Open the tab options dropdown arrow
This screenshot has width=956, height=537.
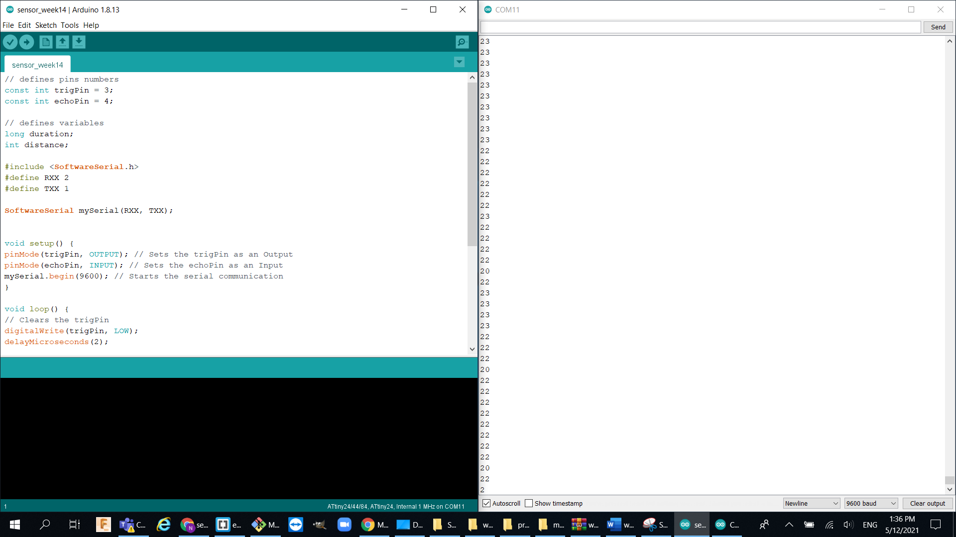coord(459,62)
